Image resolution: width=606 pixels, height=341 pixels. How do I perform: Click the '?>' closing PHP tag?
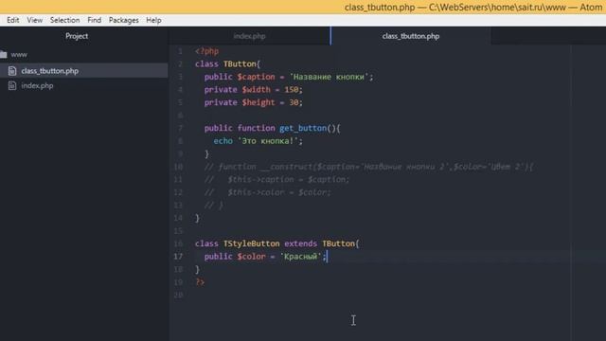200,282
